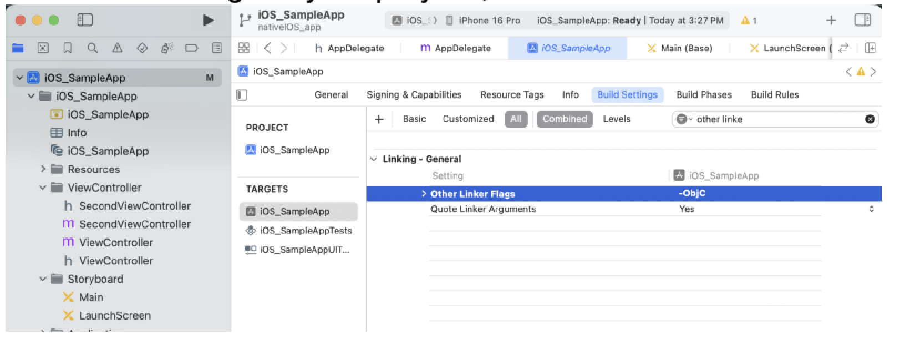The image size is (905, 344).
Task: Open the Info plist in navigator
Action: click(68, 133)
